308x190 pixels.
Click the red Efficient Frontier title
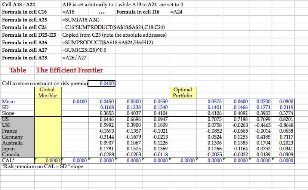click(69, 70)
